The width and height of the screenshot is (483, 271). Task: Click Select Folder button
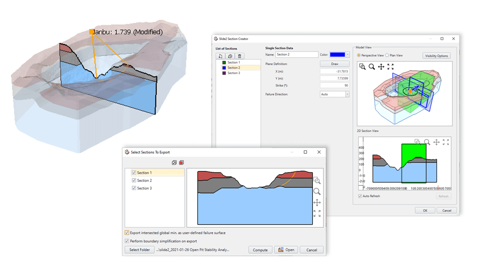140,250
